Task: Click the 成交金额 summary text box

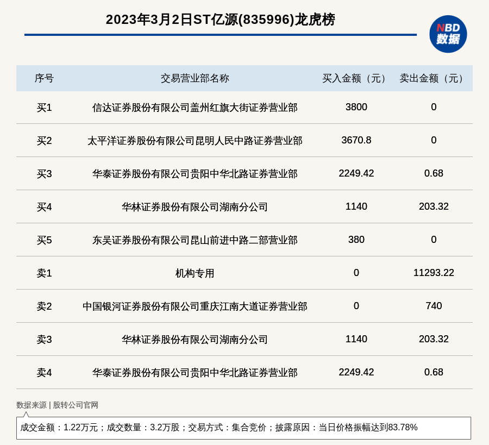Action: (243, 428)
